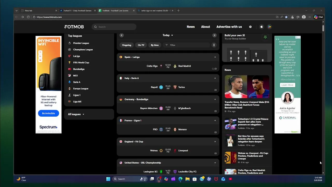Click the LaLiga logo icon
The image size is (332, 187).
coord(70,56)
